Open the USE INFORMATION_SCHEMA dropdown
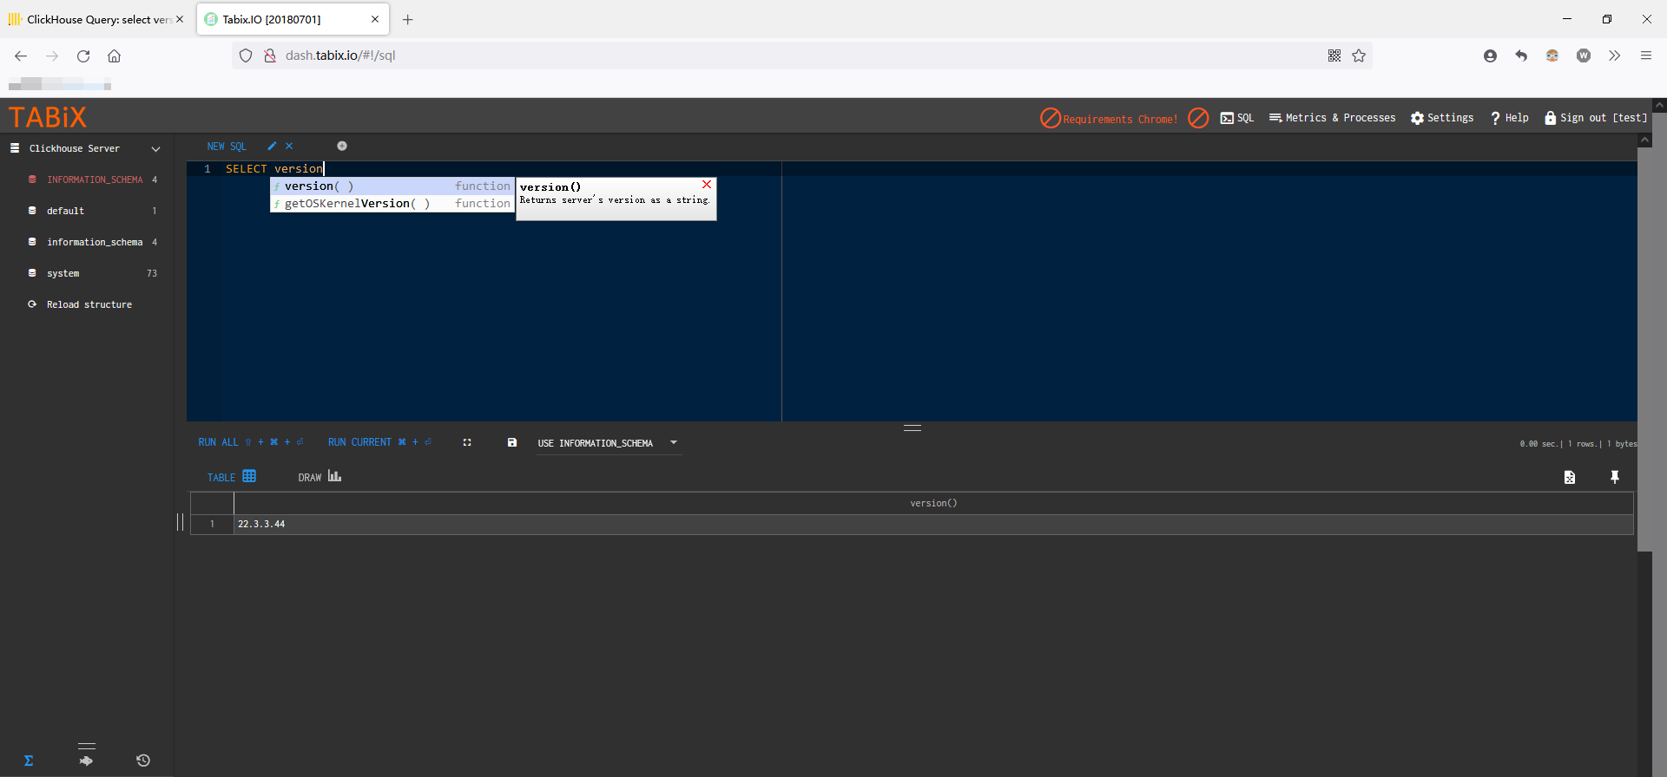Screen dimensions: 1667x777 coord(608,443)
